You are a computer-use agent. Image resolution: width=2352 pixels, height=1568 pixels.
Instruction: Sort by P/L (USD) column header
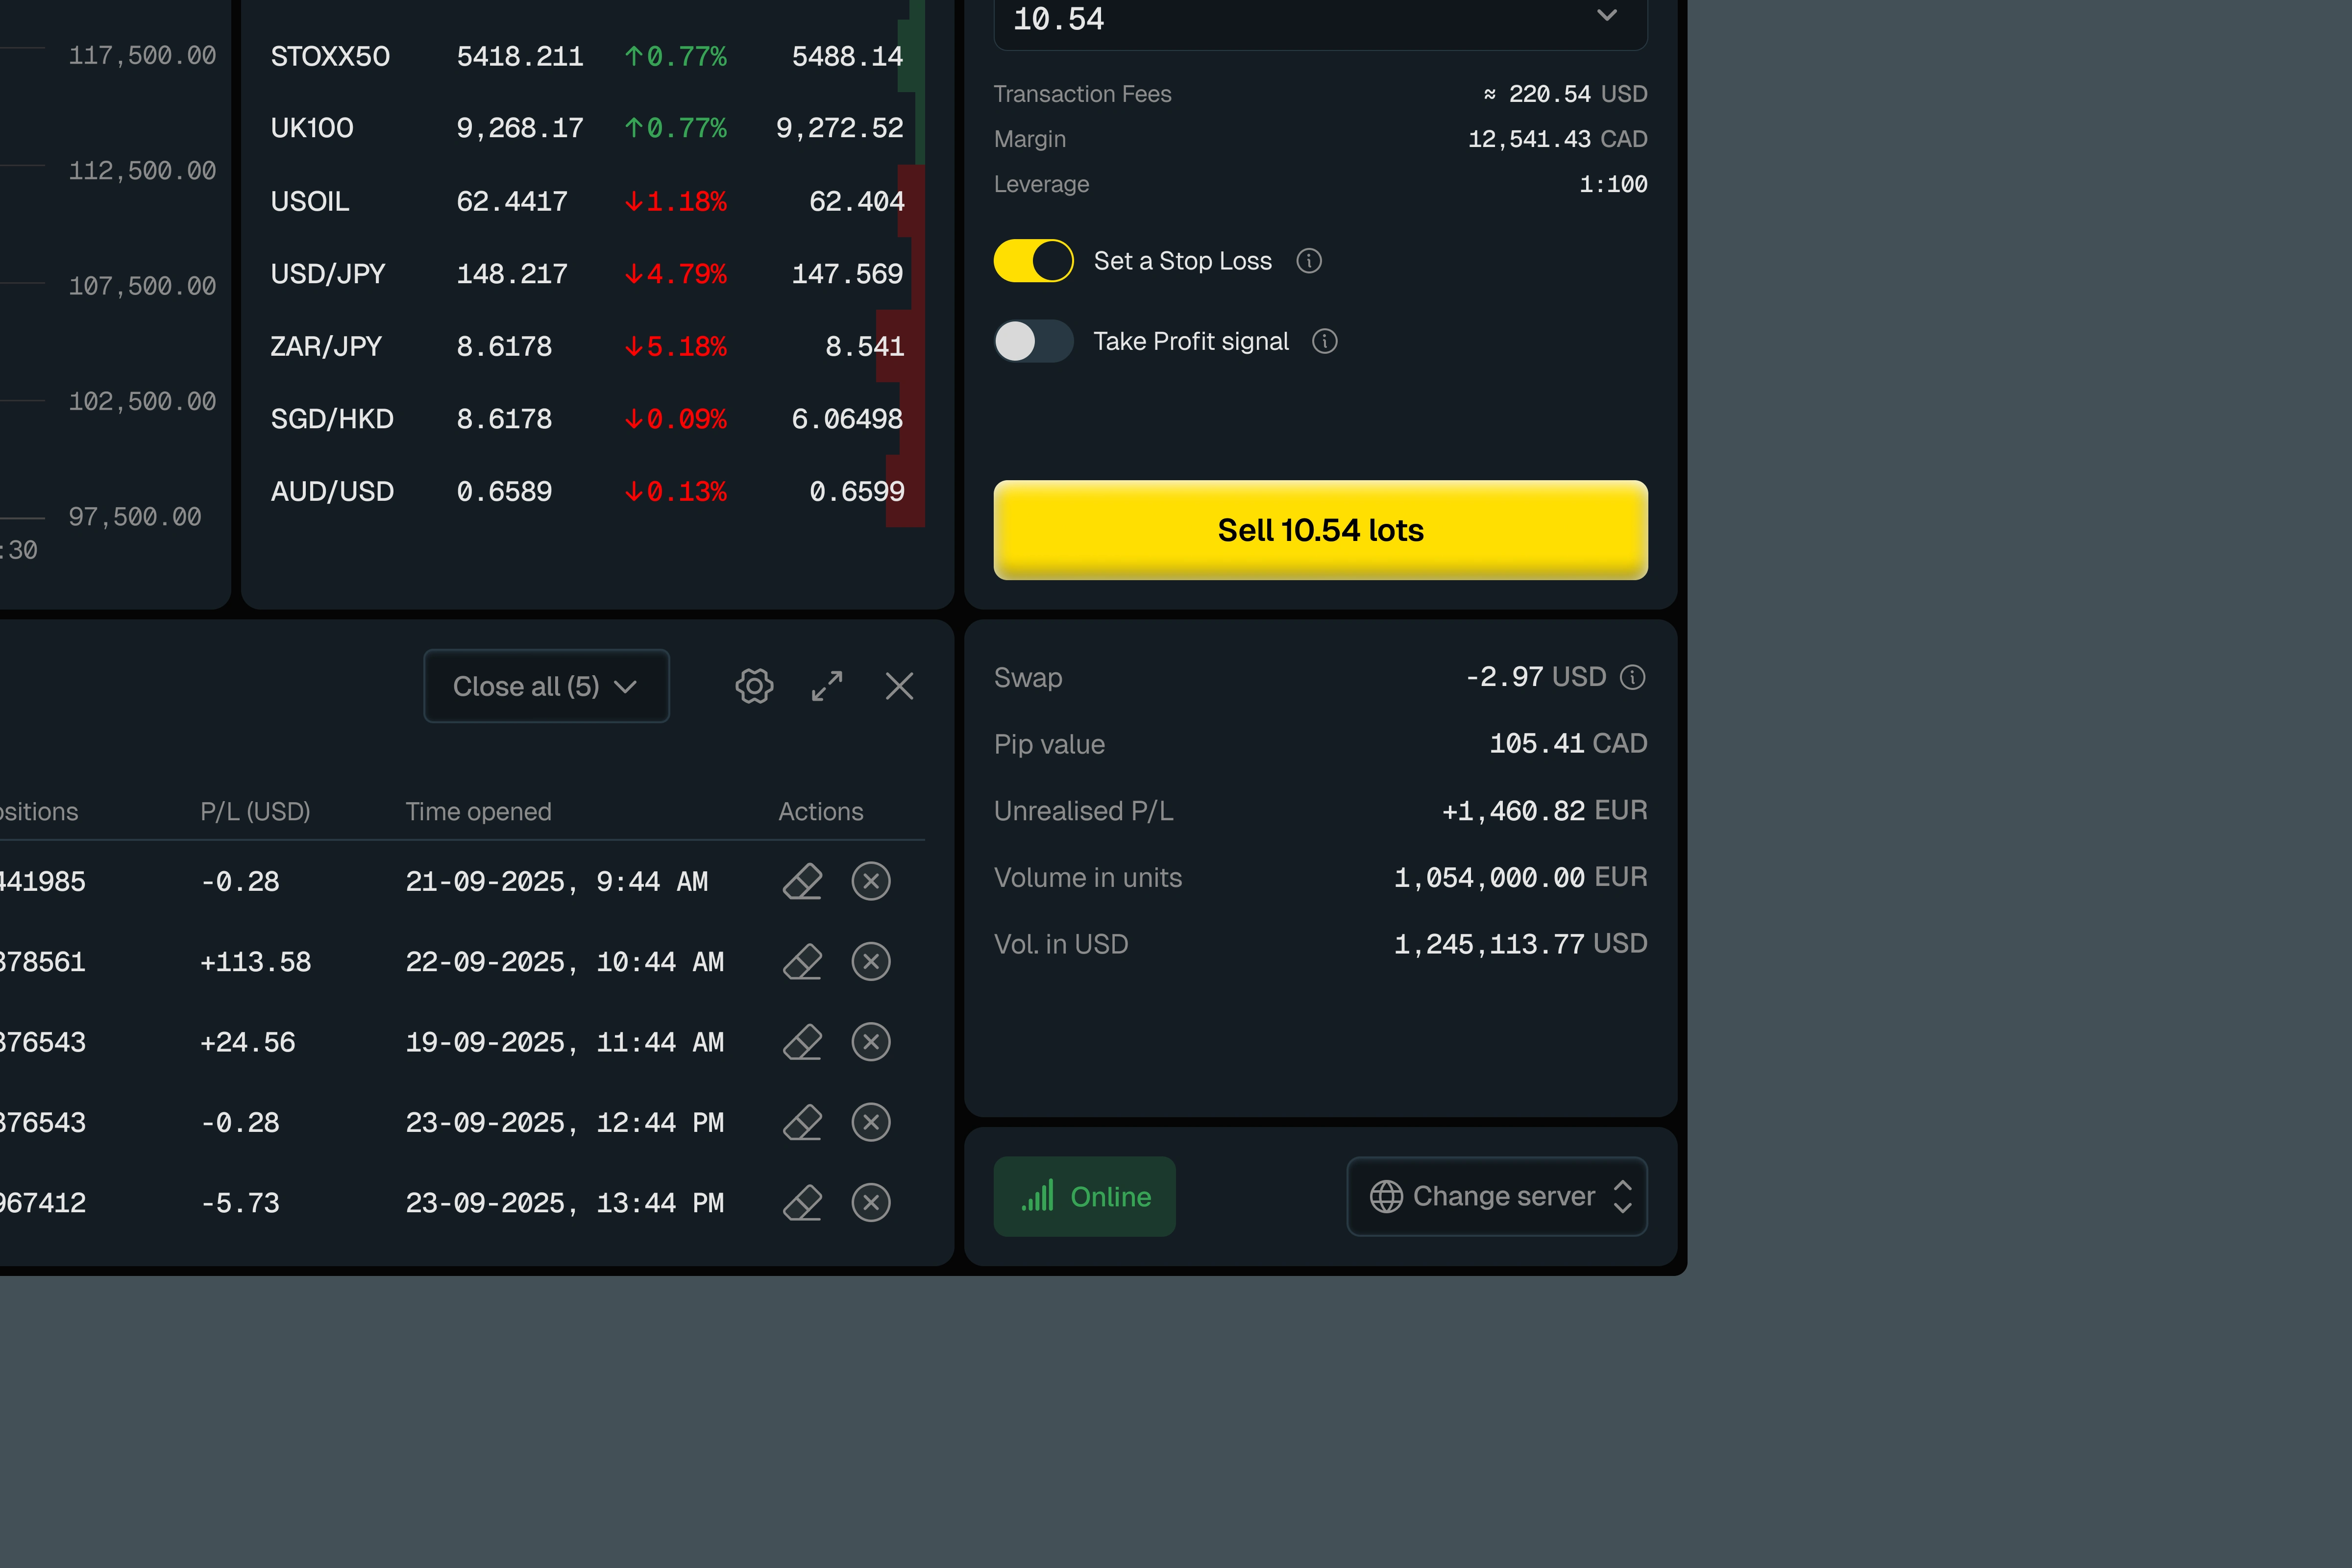coord(255,812)
